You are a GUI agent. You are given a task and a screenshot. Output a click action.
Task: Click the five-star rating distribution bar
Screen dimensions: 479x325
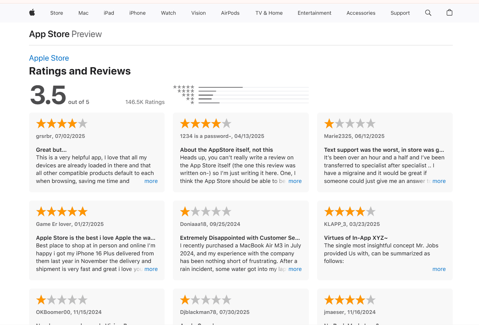point(254,87)
